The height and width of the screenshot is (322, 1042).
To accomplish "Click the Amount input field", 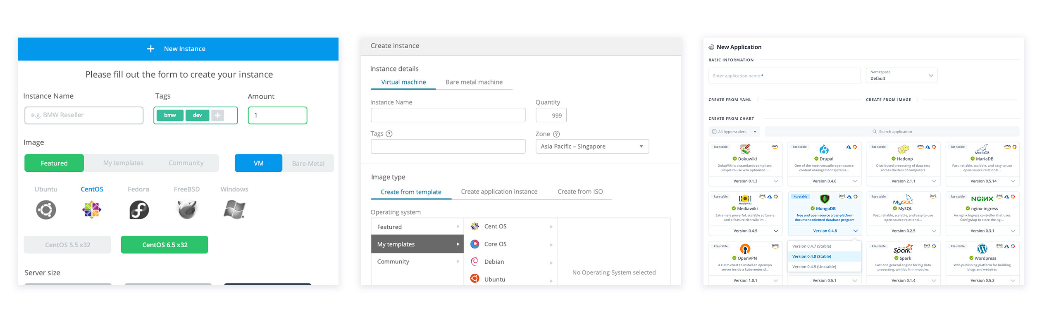I will coord(277,115).
